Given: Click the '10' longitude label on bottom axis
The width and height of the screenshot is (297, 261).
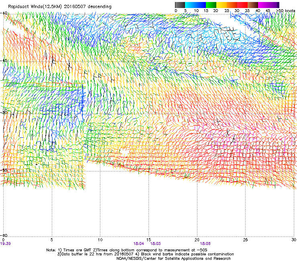Looking at the screenshot, I should pos(100,240).
